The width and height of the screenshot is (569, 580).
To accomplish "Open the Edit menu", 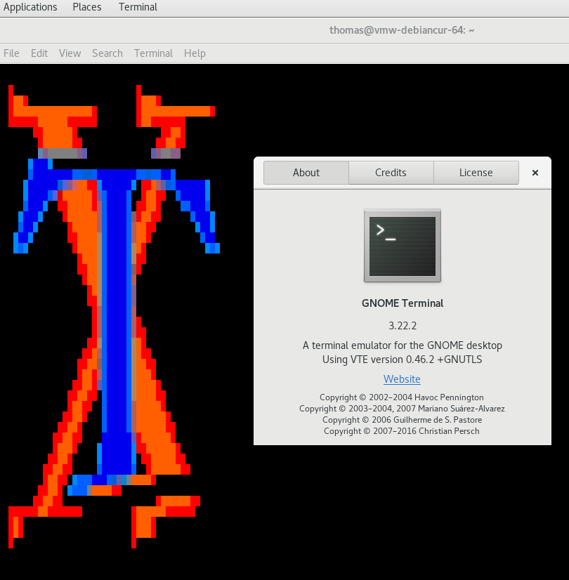I will tap(39, 53).
